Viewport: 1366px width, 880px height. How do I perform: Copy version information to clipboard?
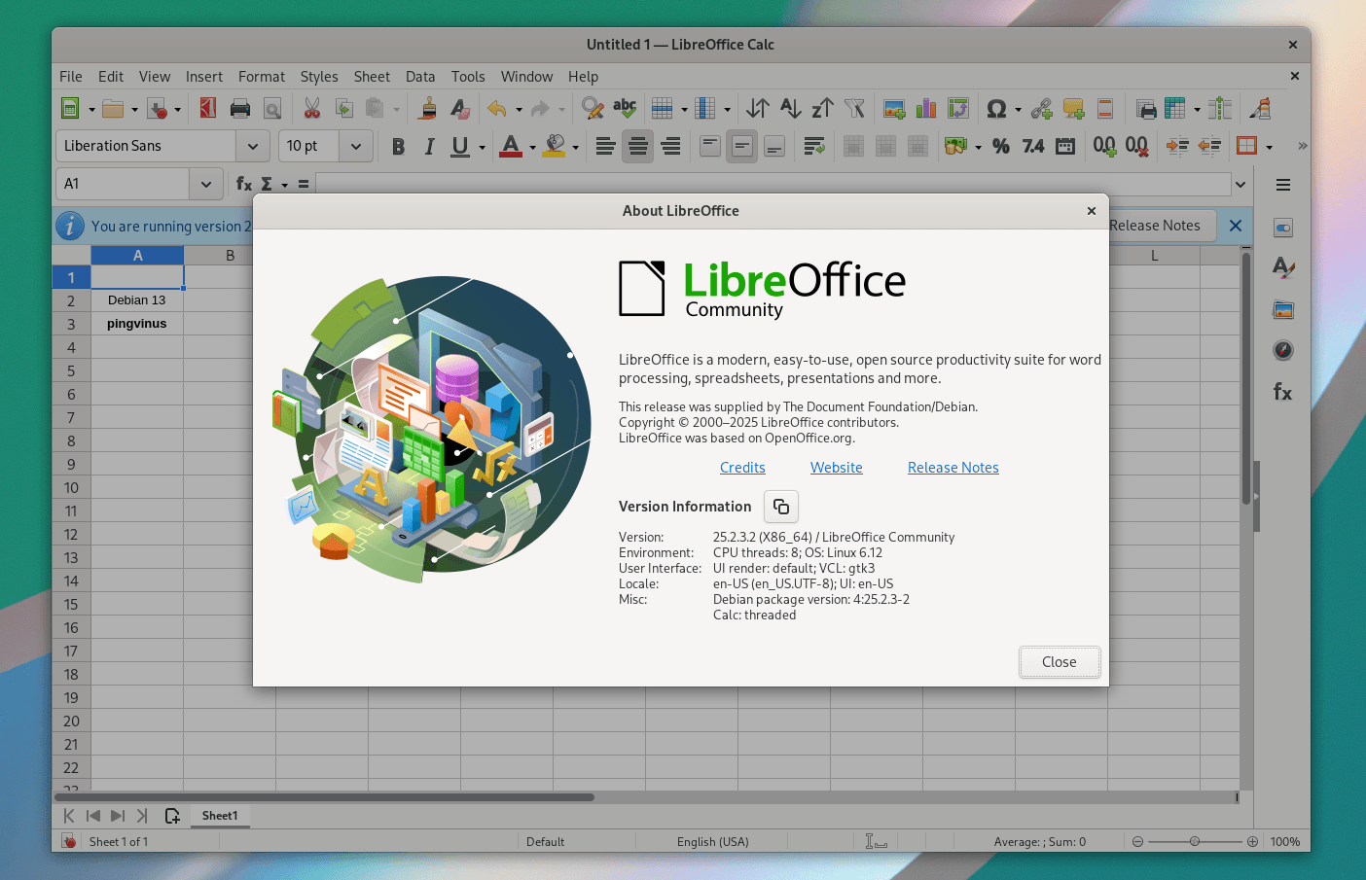[x=780, y=507]
